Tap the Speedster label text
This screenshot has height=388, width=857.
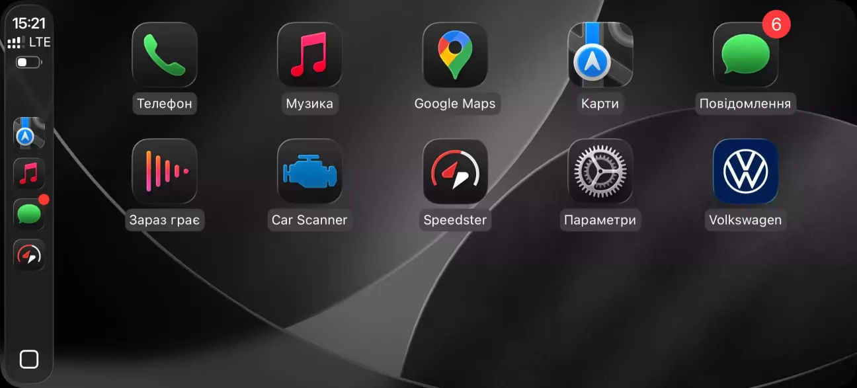[x=455, y=220]
